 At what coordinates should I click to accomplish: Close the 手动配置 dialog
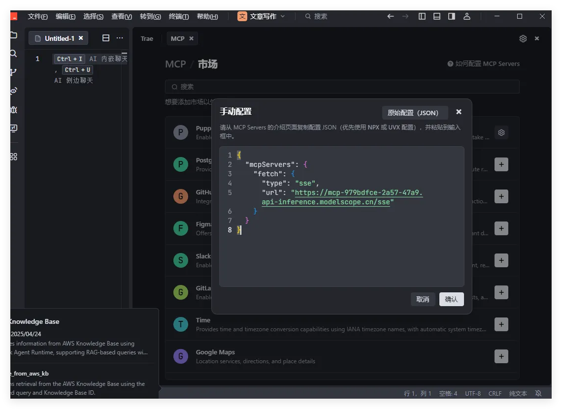[x=459, y=112]
